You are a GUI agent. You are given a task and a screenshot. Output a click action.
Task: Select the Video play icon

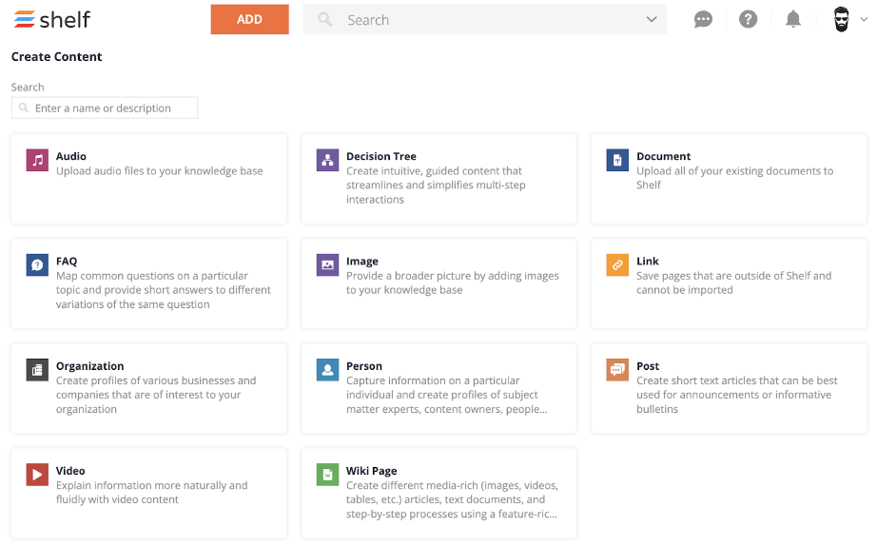point(37,475)
